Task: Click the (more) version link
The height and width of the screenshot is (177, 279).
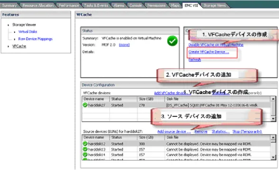Action: 124,45
